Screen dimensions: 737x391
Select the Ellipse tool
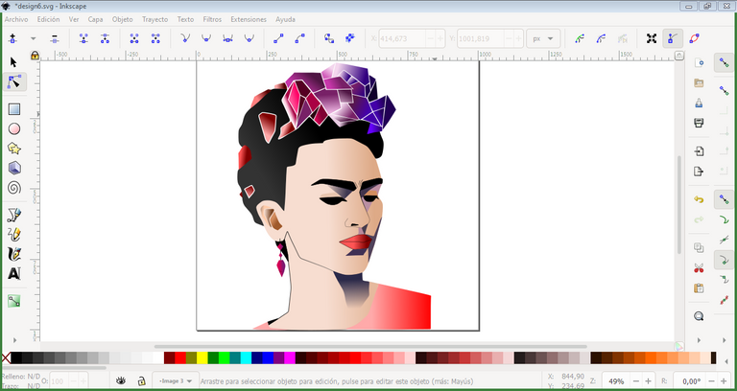[14, 129]
